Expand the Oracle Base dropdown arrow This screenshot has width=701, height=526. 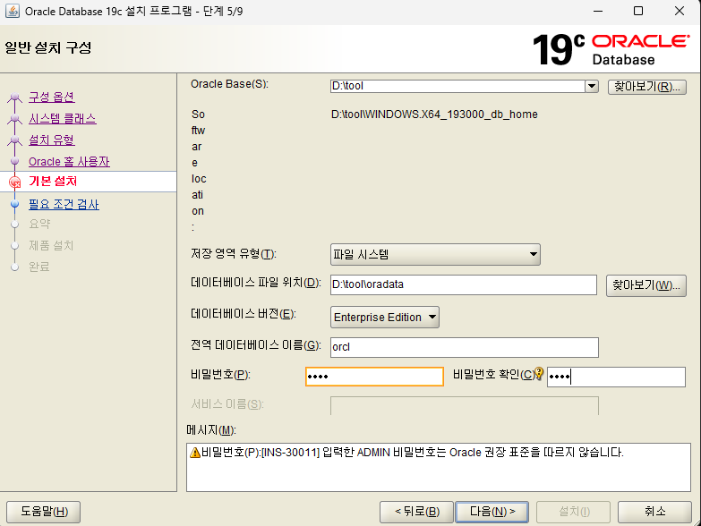pos(592,86)
